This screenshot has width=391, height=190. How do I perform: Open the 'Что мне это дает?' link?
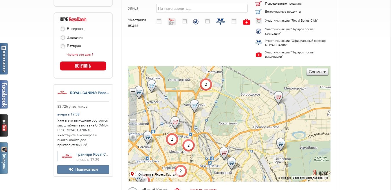[x=80, y=55]
